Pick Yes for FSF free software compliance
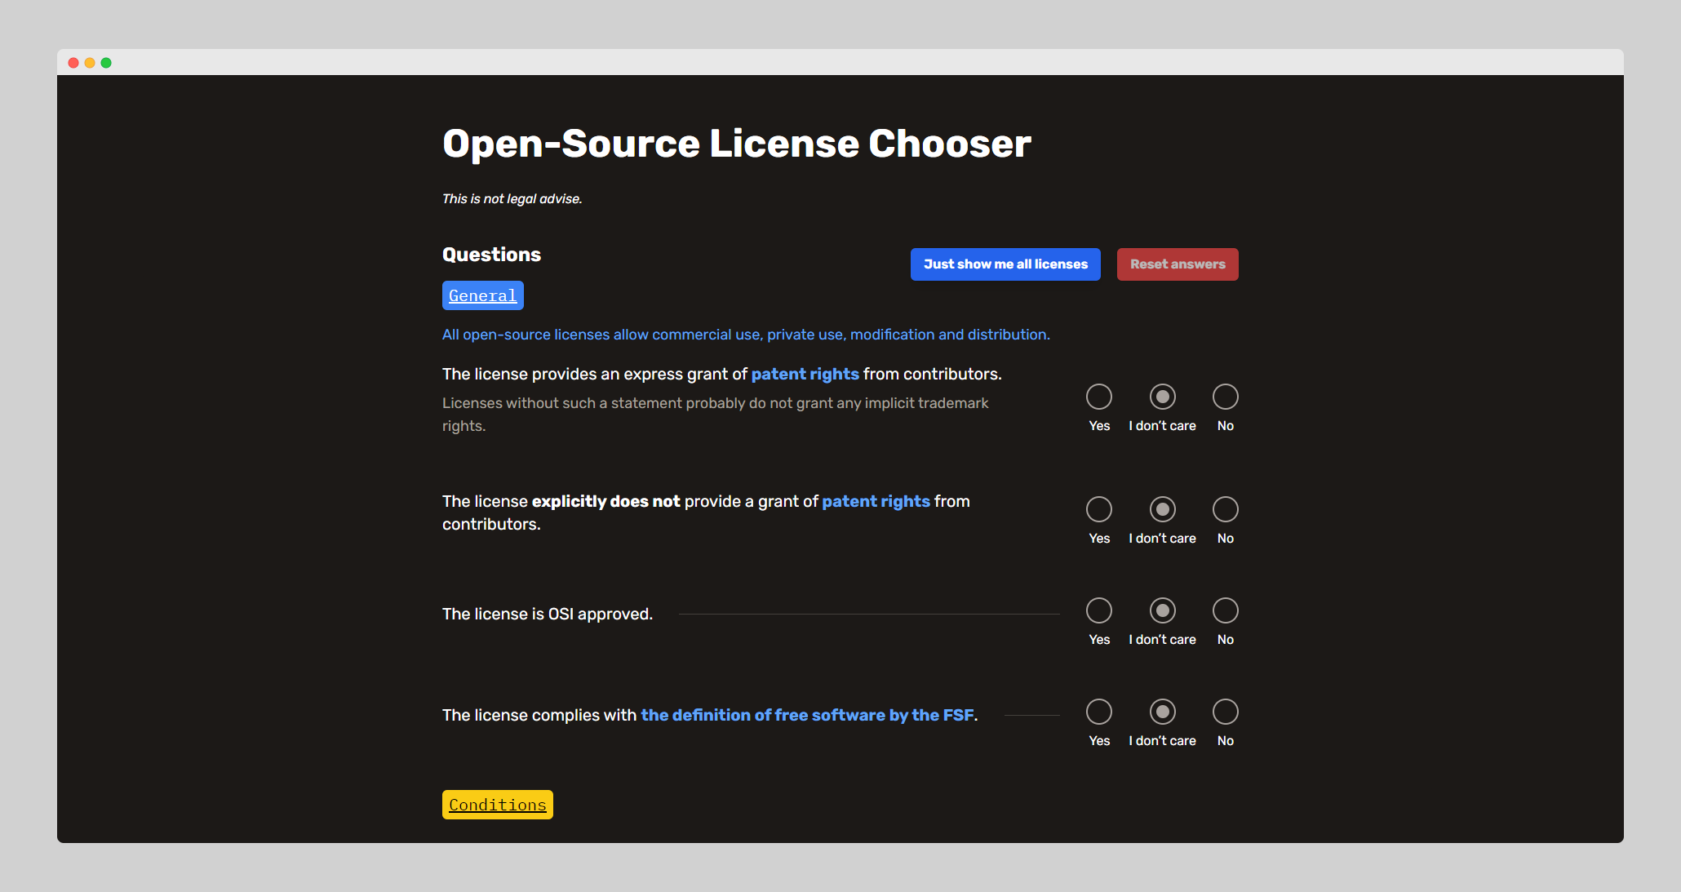Image resolution: width=1681 pixels, height=892 pixels. [x=1099, y=712]
